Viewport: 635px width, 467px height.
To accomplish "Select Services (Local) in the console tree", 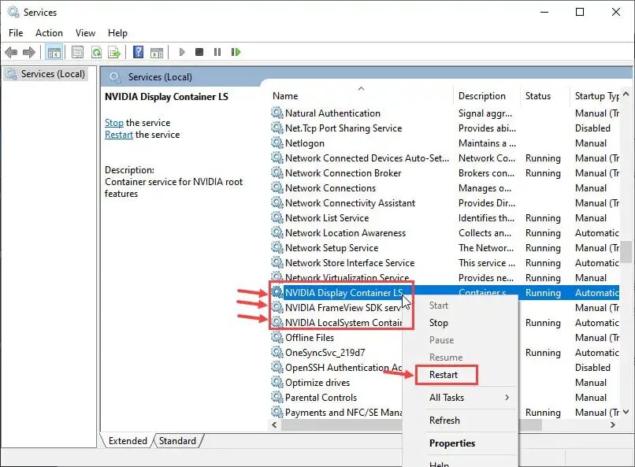I will click(46, 74).
